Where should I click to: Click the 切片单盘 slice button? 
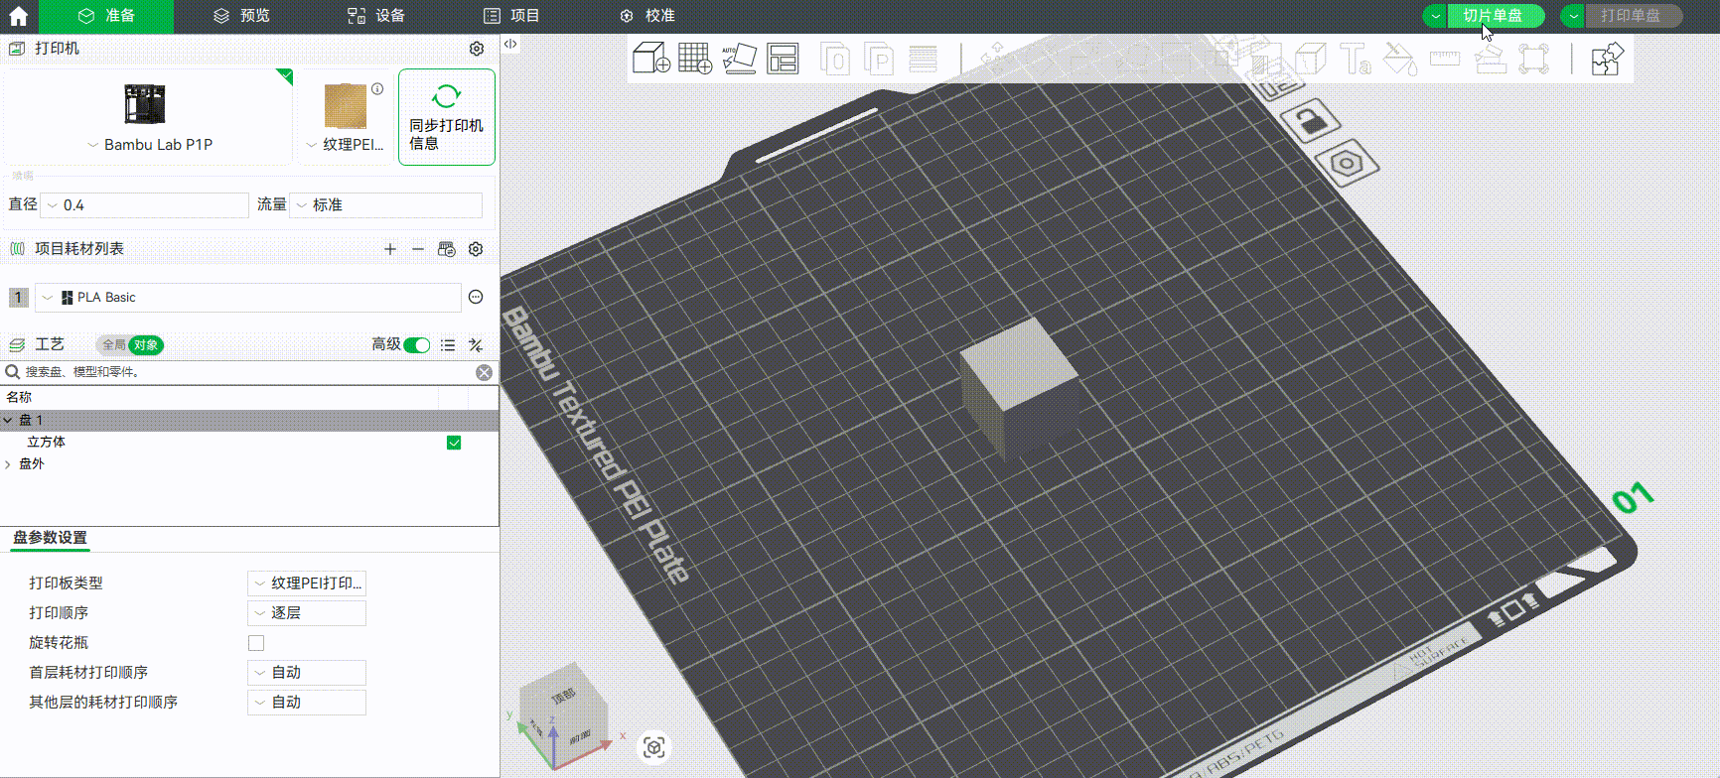click(x=1496, y=16)
